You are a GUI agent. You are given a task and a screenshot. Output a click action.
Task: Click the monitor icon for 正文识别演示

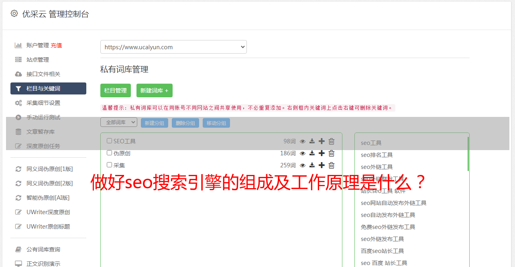(x=18, y=264)
